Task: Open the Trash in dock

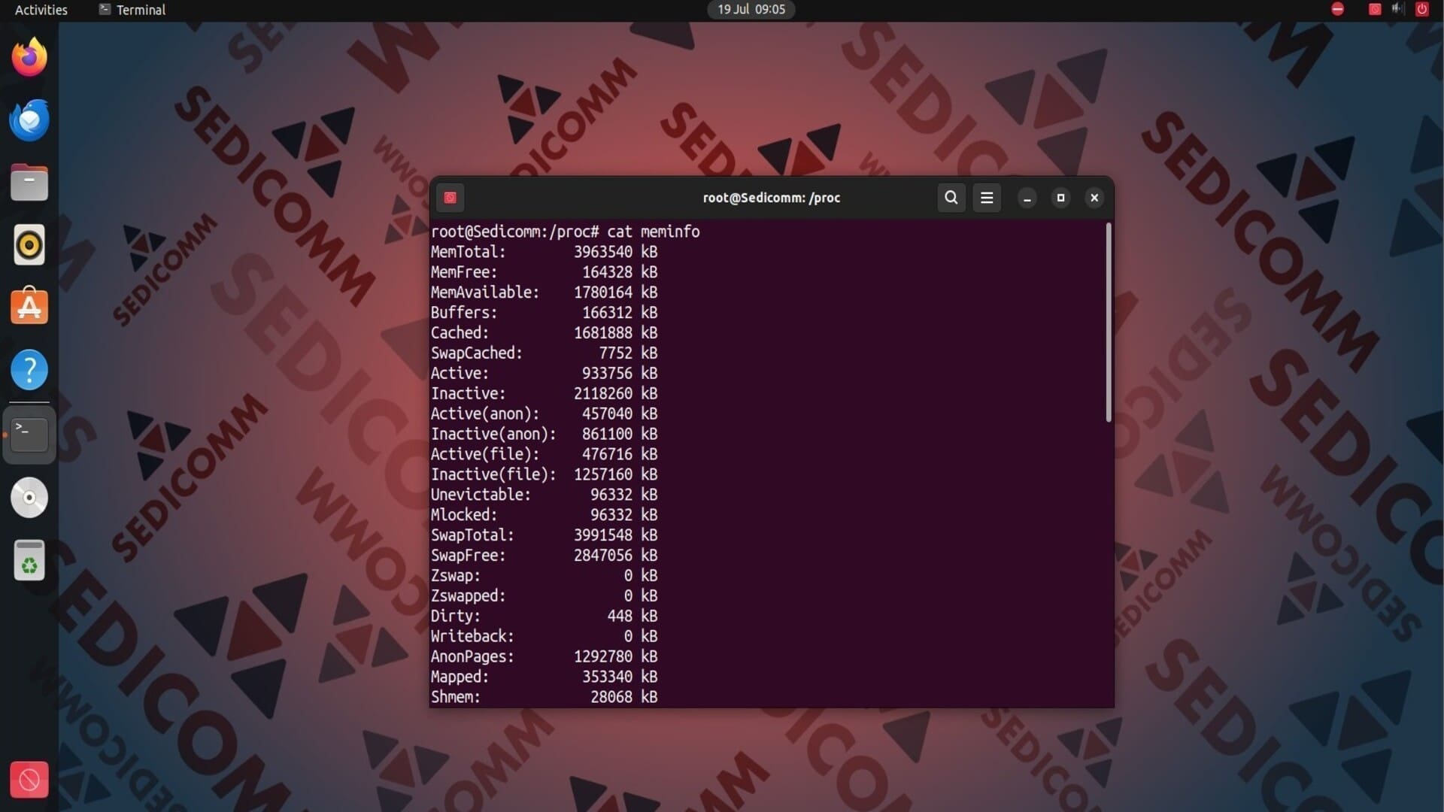Action: (29, 561)
